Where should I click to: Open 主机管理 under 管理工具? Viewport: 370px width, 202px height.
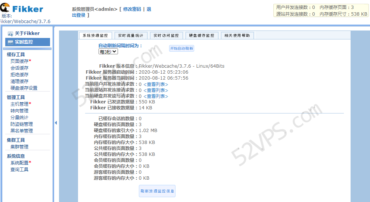tap(19, 104)
